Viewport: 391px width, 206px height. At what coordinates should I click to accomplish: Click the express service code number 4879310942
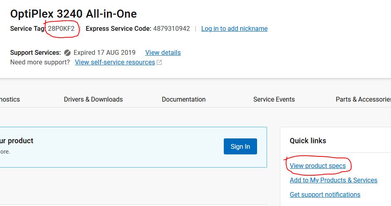[171, 28]
